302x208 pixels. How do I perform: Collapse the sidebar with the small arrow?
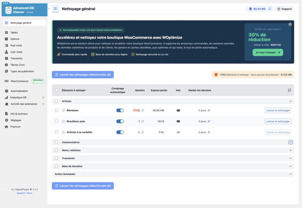tap(49, 9)
